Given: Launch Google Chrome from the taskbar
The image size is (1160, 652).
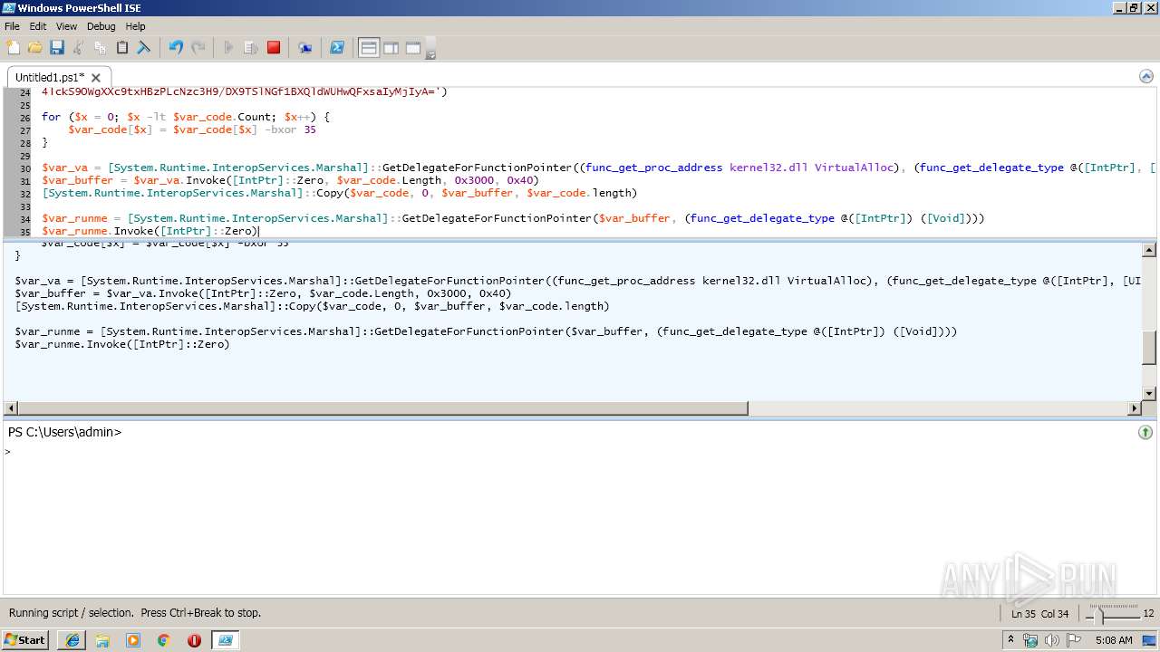Looking at the screenshot, I should 164,640.
